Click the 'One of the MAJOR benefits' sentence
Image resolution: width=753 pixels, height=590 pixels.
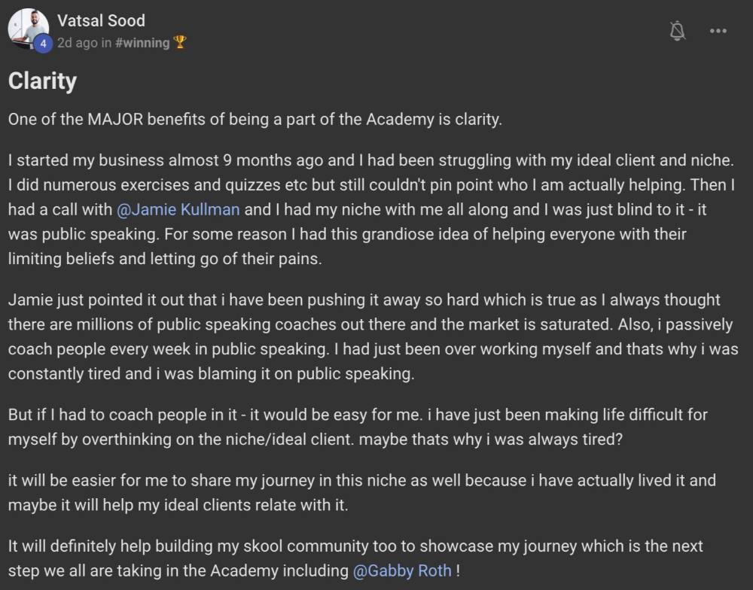pos(255,120)
